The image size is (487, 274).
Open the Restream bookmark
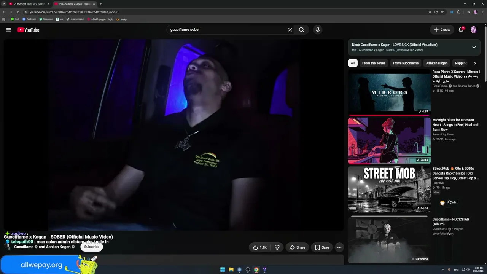coord(29,19)
